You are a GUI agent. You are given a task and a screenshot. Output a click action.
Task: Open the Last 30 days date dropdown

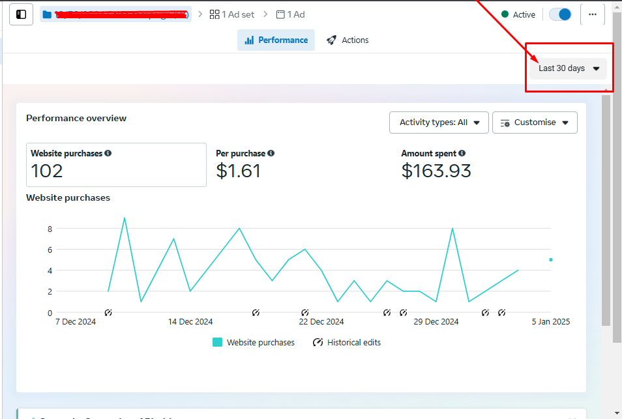pos(568,68)
